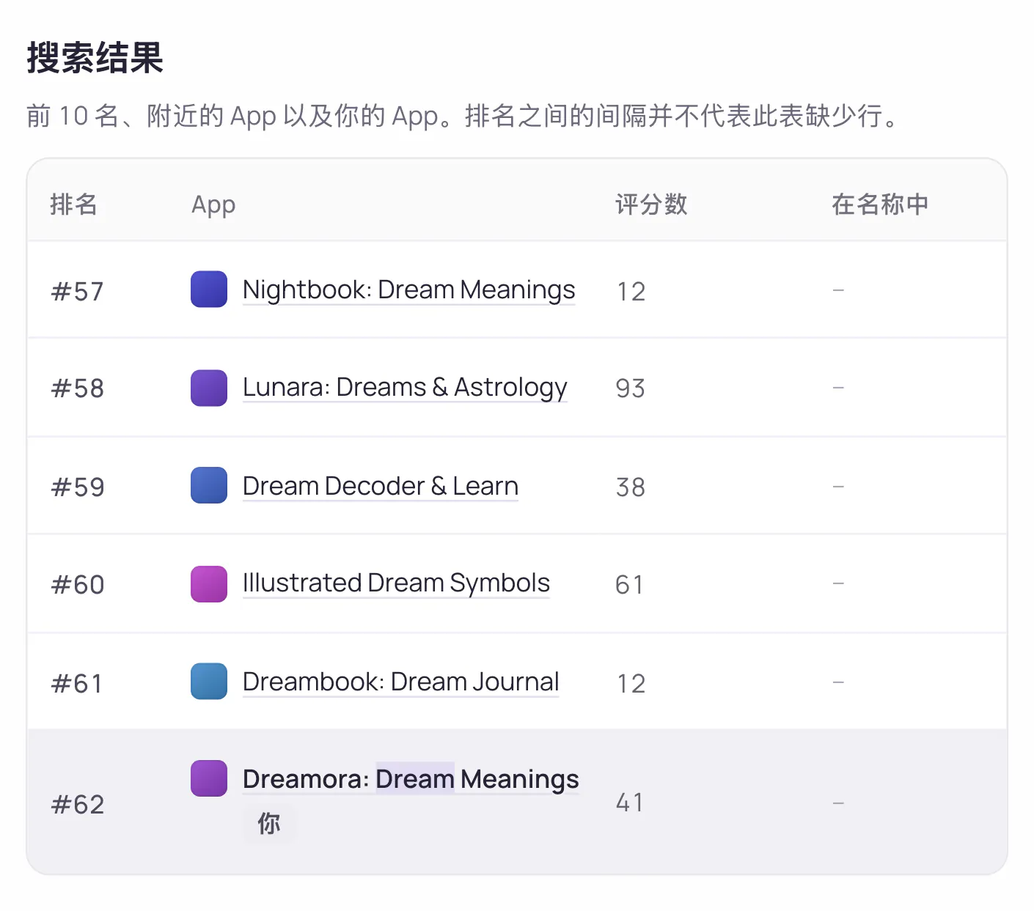
Task: Click rating count 12 in Nightbook row
Action: pyautogui.click(x=631, y=291)
